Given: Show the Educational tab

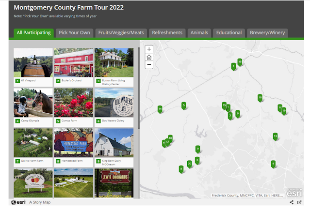Looking at the screenshot, I should click(229, 33).
